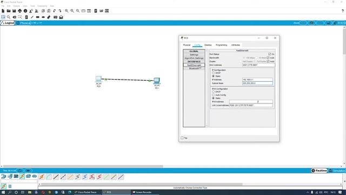The height and width of the screenshot is (195, 346).
Task: Toggle the Top checkbox in PC0 window
Action: coord(182,138)
